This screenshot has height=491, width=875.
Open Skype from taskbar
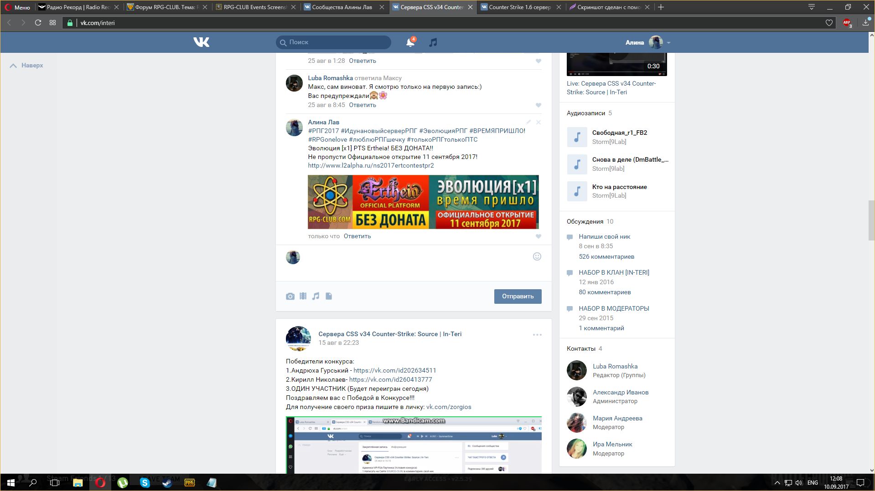click(145, 482)
